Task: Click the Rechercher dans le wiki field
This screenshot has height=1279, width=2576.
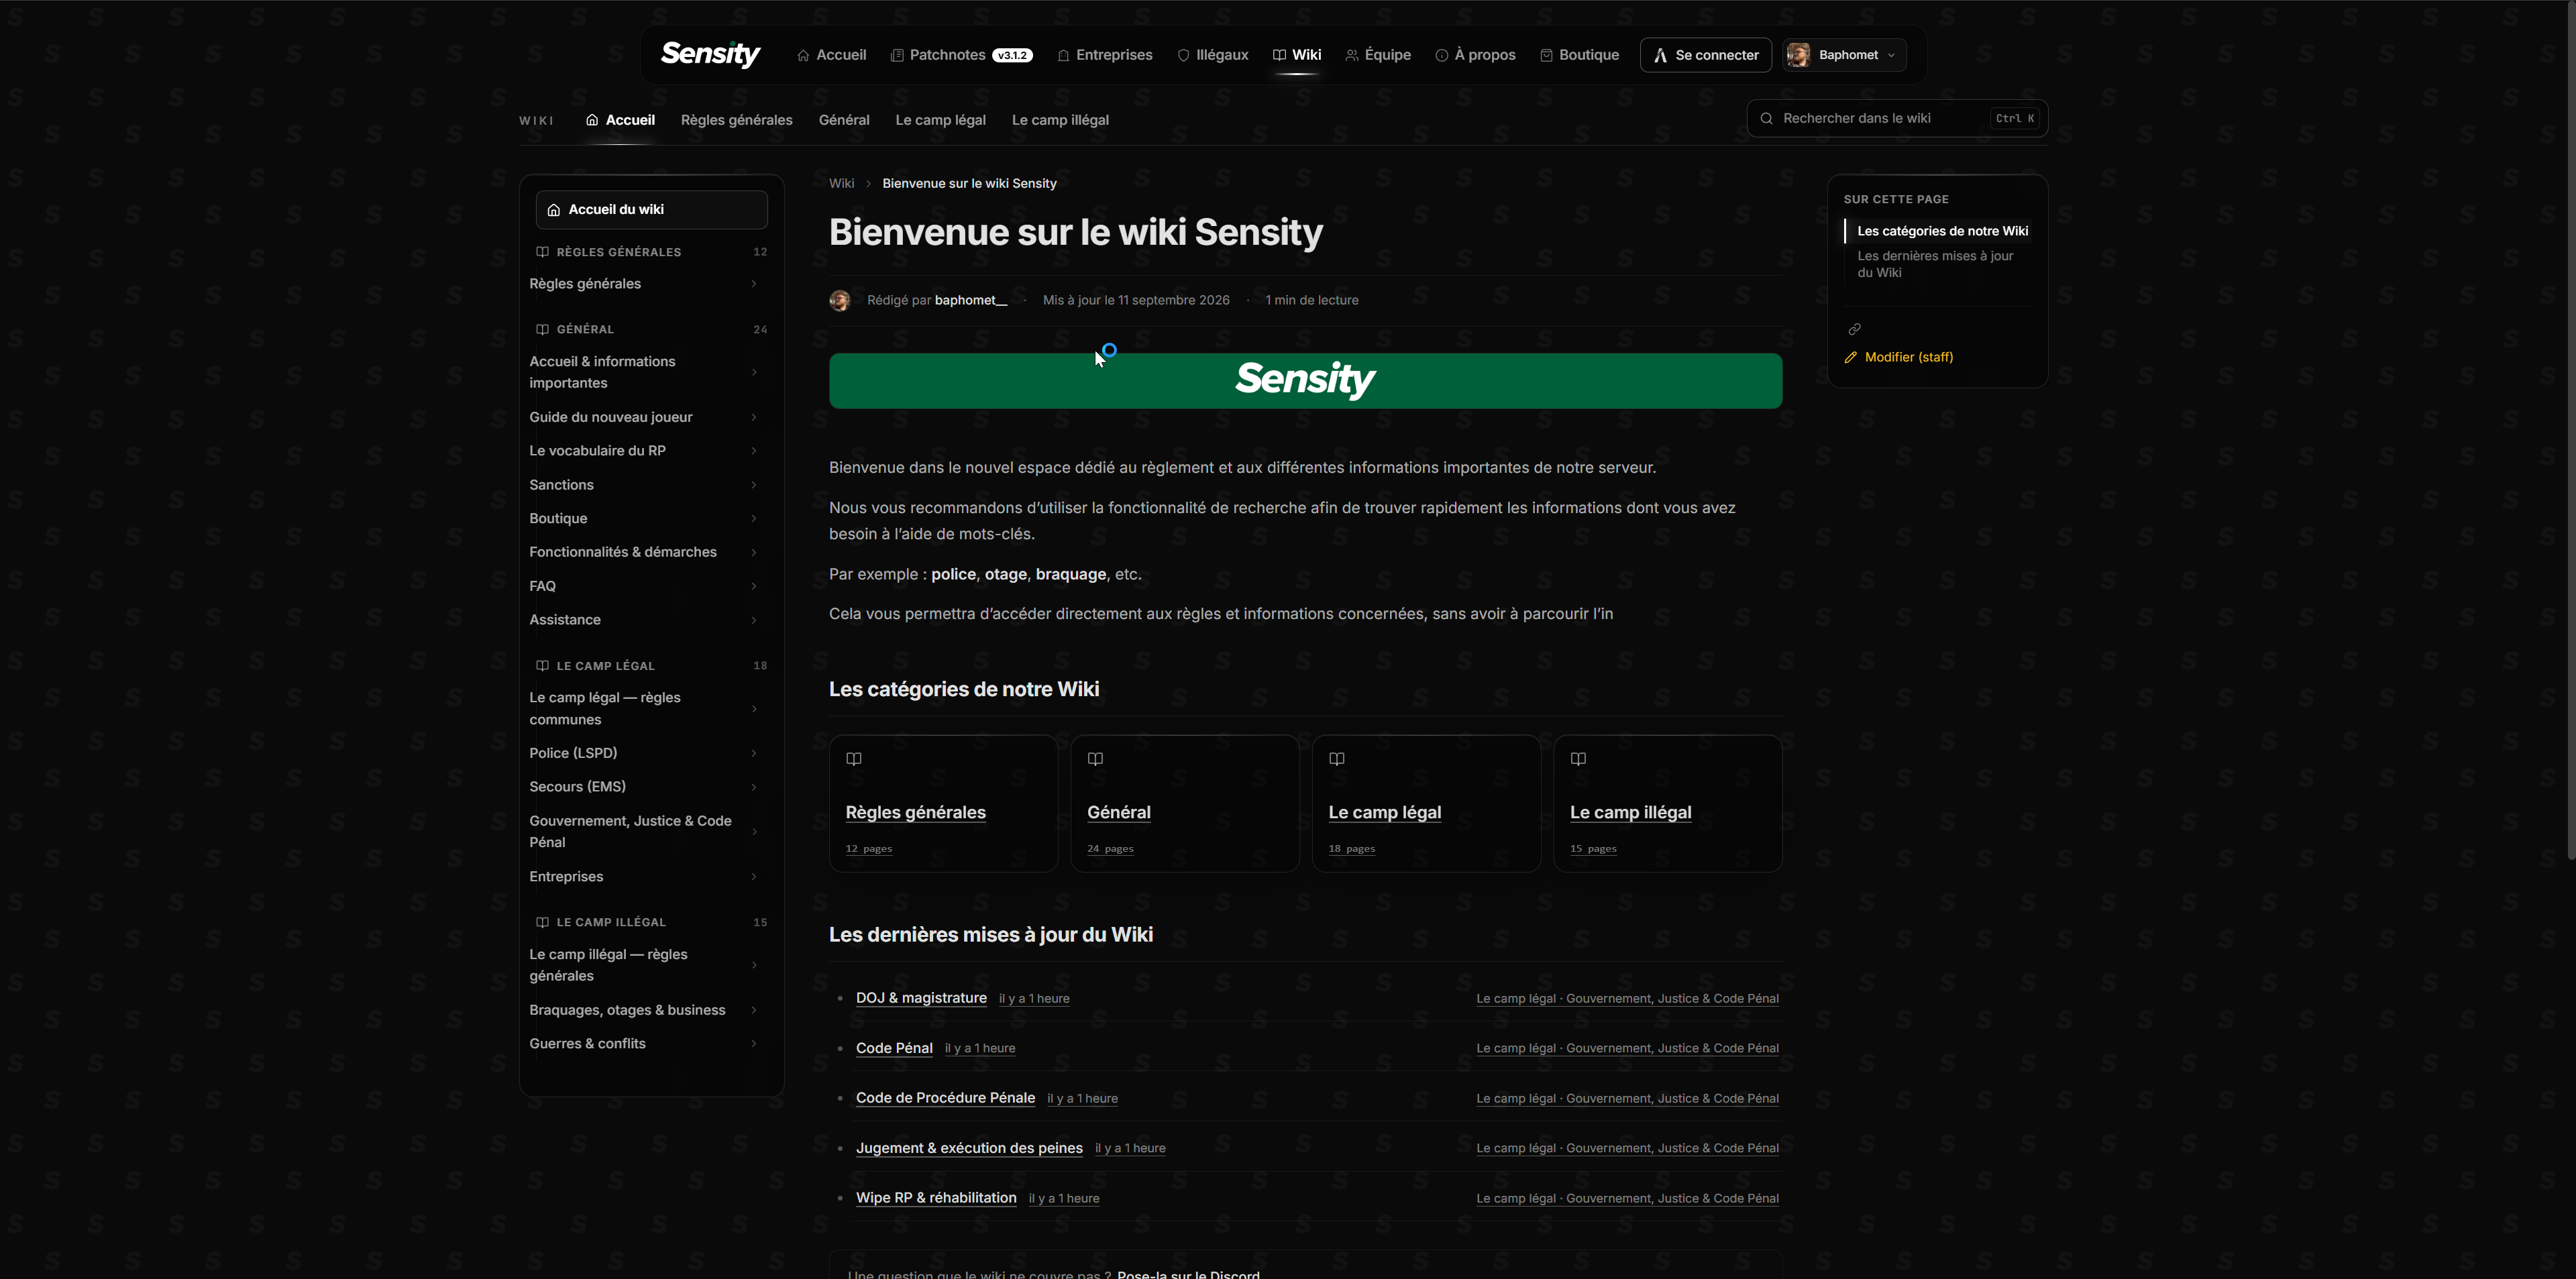Action: pyautogui.click(x=1897, y=118)
